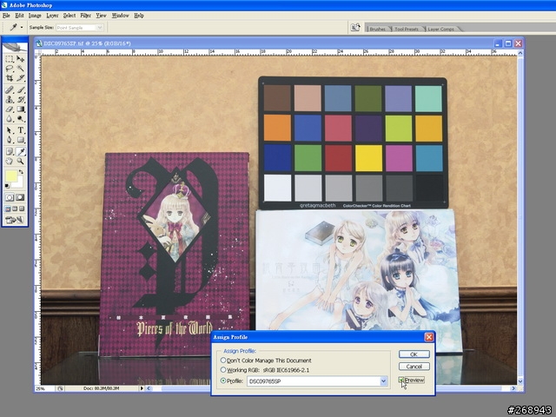Select the Zoom tool

[x=20, y=162]
